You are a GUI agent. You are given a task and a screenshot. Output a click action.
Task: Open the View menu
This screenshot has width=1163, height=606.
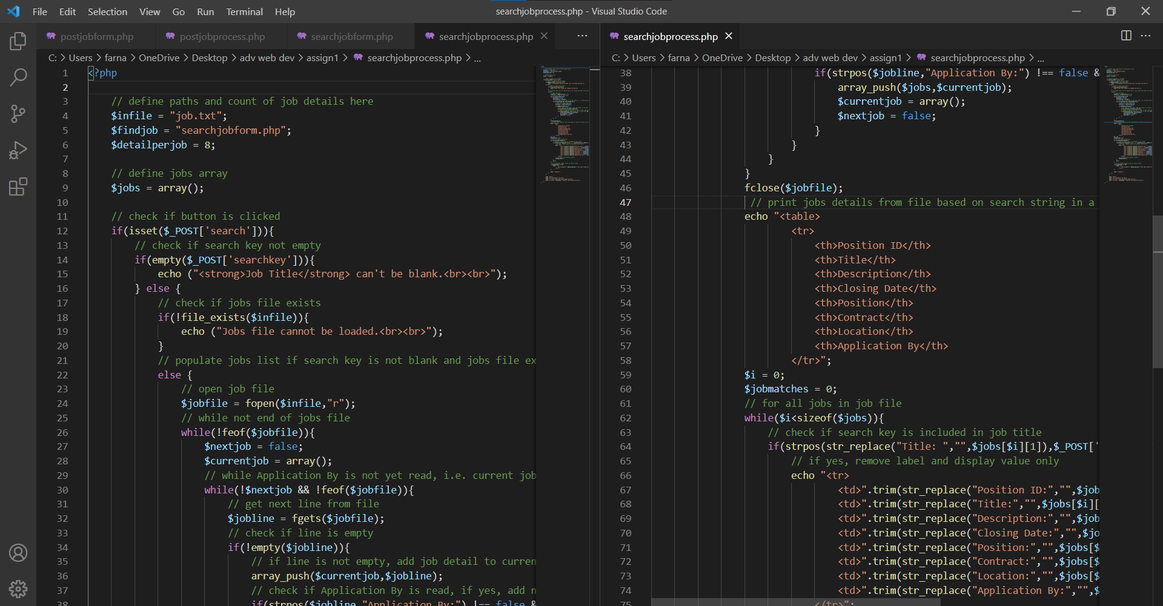[150, 12]
